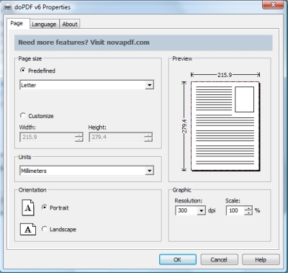Confirm settings with the OK button
This screenshot has width=288, height=273.
[178, 259]
